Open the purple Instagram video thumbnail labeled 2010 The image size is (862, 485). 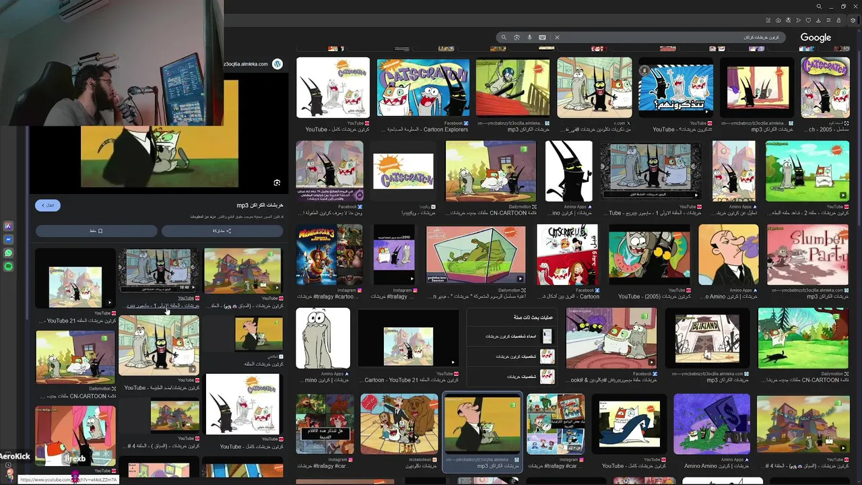tap(394, 255)
